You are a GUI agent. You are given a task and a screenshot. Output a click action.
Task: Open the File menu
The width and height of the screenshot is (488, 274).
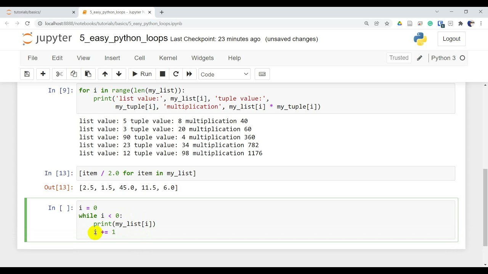pyautogui.click(x=32, y=58)
